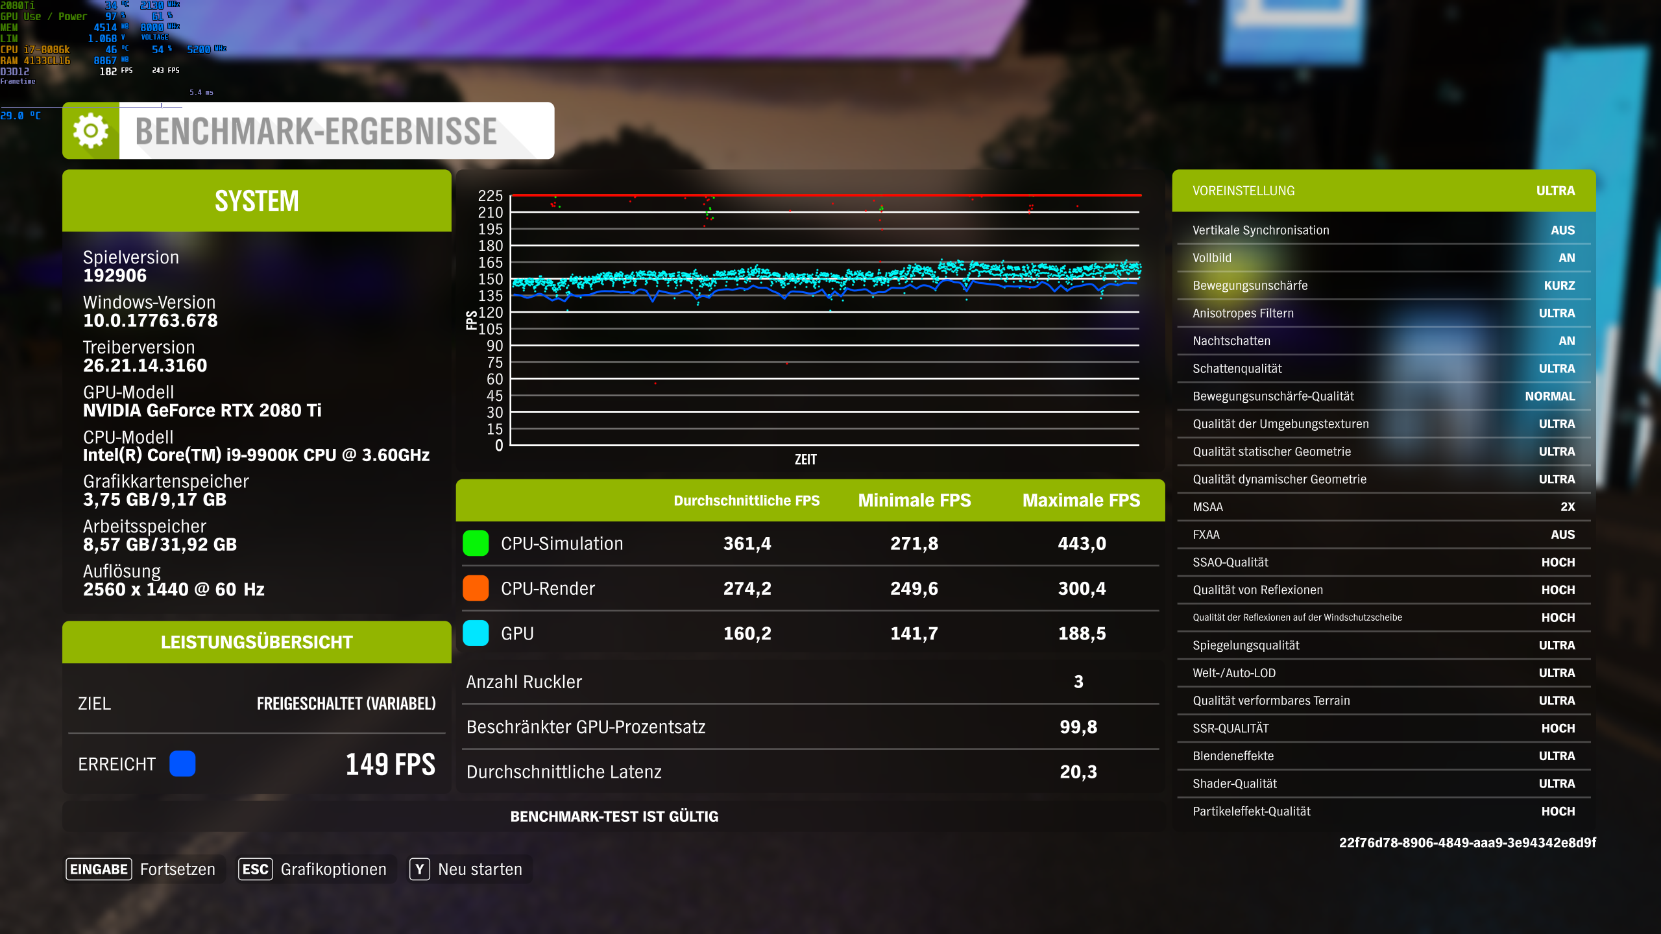Change the Schattenqualität setting
The height and width of the screenshot is (934, 1661).
point(1383,368)
